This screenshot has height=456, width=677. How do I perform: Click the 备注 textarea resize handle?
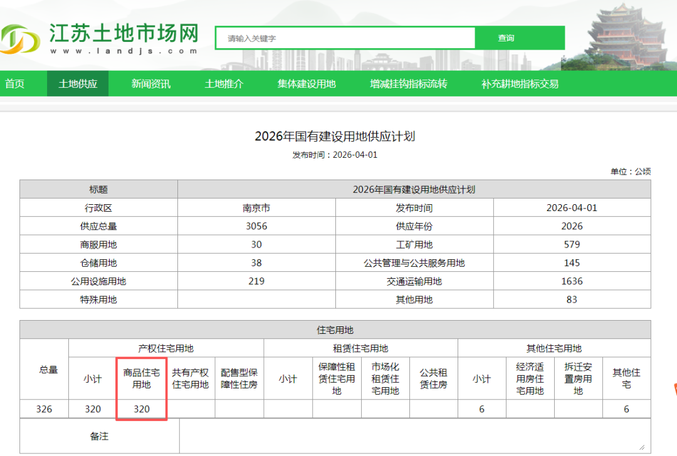[641, 447]
